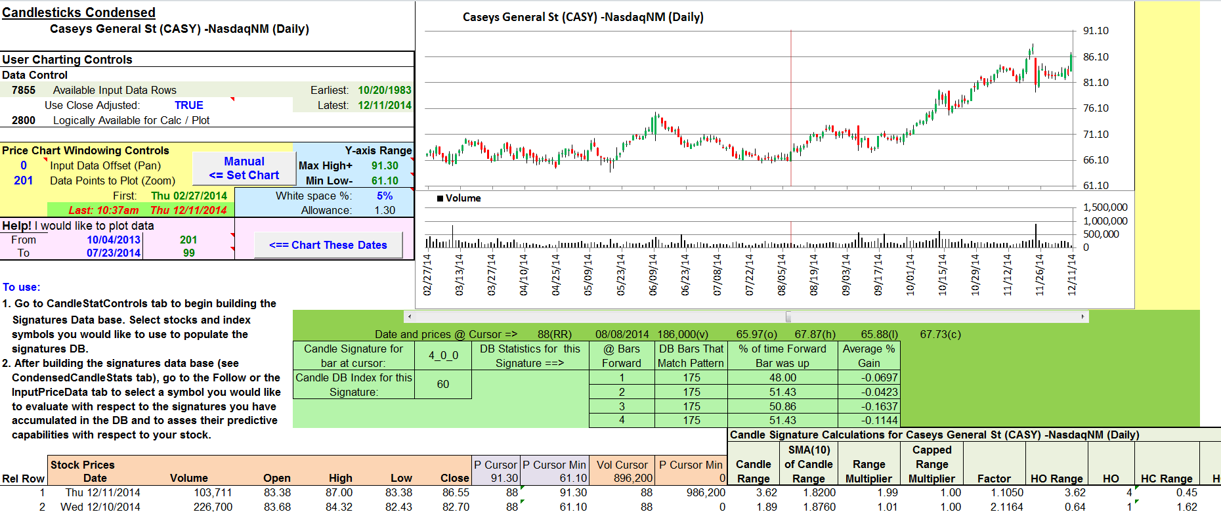Select the Min Low- value 61.10
This screenshot has height=512, width=1221.
tap(385, 181)
